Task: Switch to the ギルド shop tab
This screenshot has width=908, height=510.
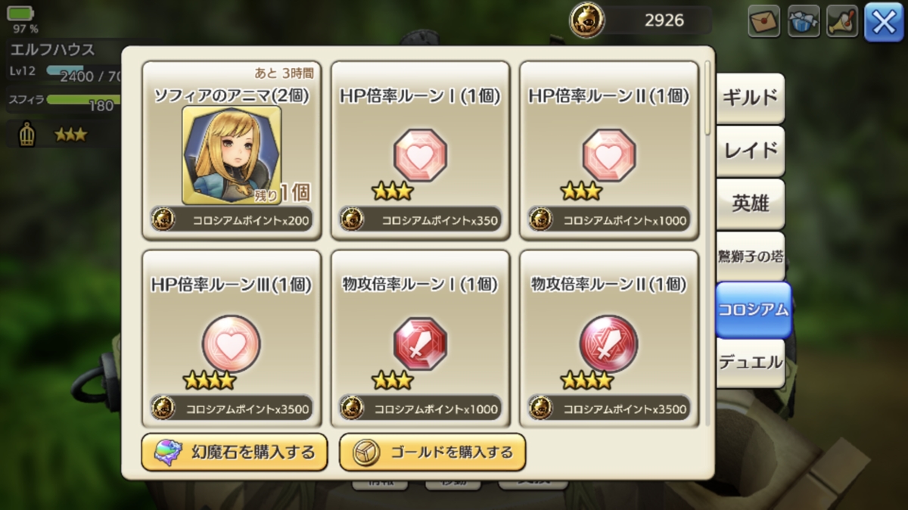Action: [x=750, y=98]
